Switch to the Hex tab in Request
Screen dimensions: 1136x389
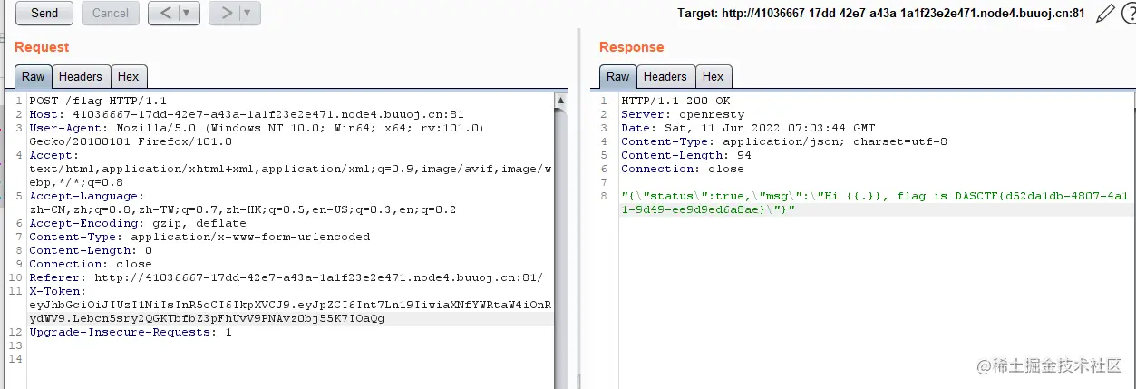129,77
